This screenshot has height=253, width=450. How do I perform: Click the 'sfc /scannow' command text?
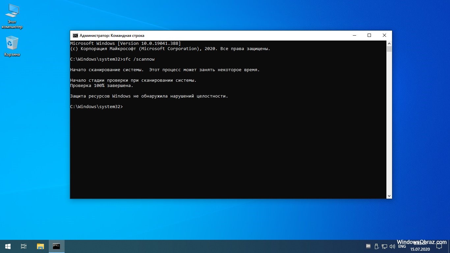[x=139, y=59]
